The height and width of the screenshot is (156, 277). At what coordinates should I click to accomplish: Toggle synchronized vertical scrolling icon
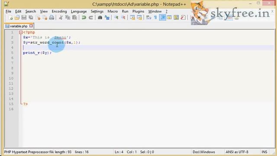click(x=132, y=17)
